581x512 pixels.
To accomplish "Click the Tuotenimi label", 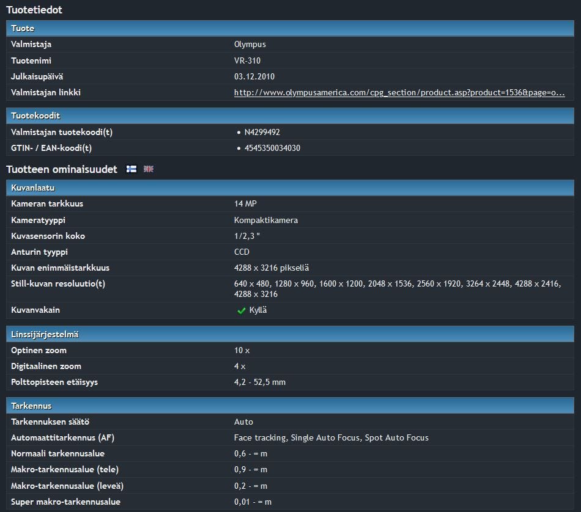I will tap(31, 60).
